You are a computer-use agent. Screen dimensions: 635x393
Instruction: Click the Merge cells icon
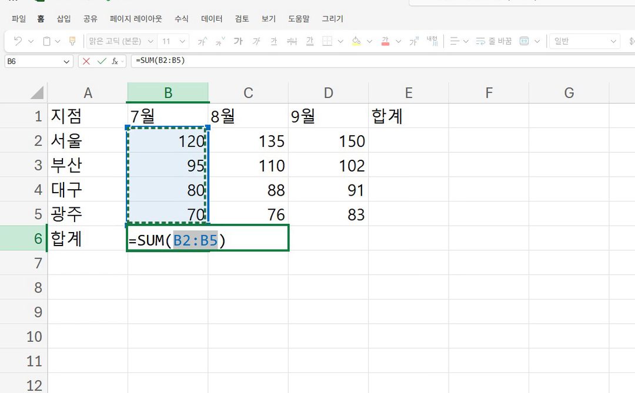[x=524, y=41]
